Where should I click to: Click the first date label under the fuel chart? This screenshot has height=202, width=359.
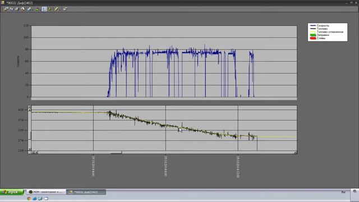coord(93,166)
